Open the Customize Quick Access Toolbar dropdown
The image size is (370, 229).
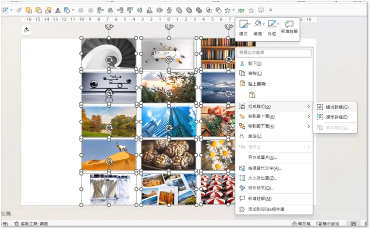click(x=270, y=10)
